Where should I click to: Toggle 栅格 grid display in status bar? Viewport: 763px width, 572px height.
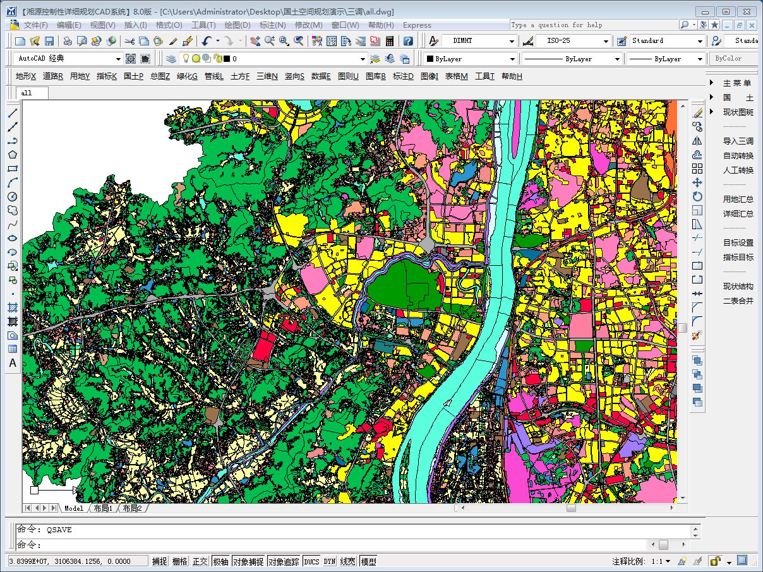pyautogui.click(x=180, y=561)
